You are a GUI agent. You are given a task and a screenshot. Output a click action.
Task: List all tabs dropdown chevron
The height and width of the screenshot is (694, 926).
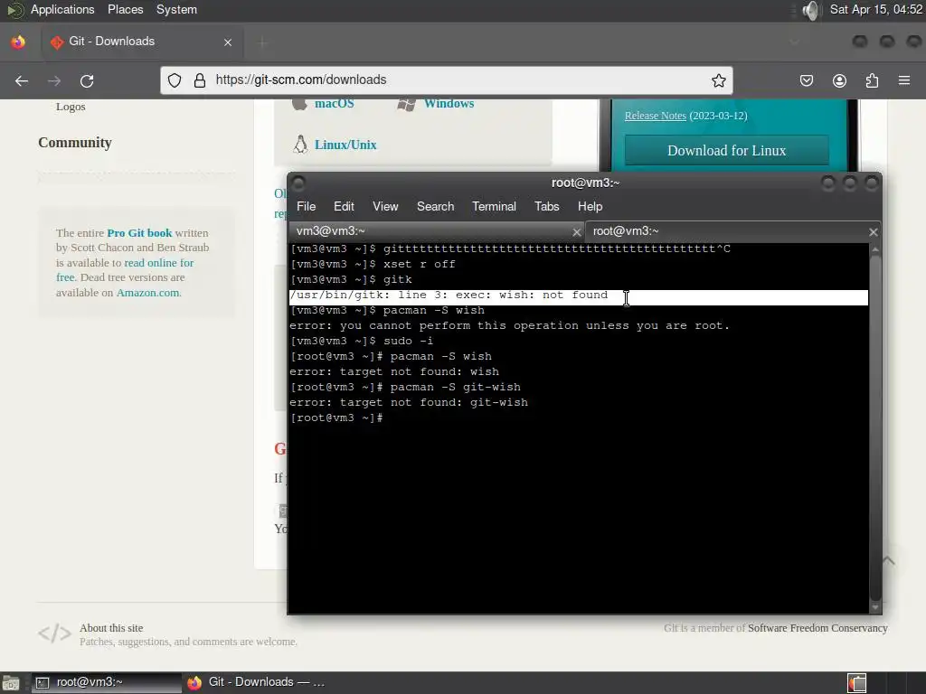794,42
